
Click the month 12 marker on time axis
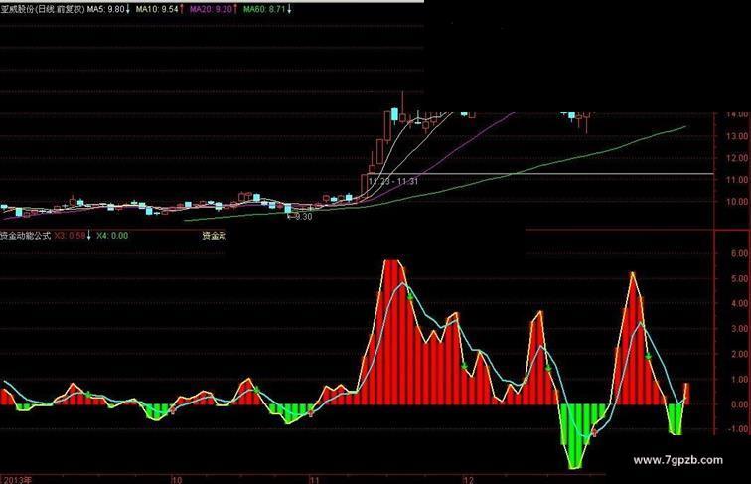point(468,480)
